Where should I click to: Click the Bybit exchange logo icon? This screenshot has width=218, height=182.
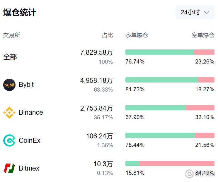click(9, 85)
